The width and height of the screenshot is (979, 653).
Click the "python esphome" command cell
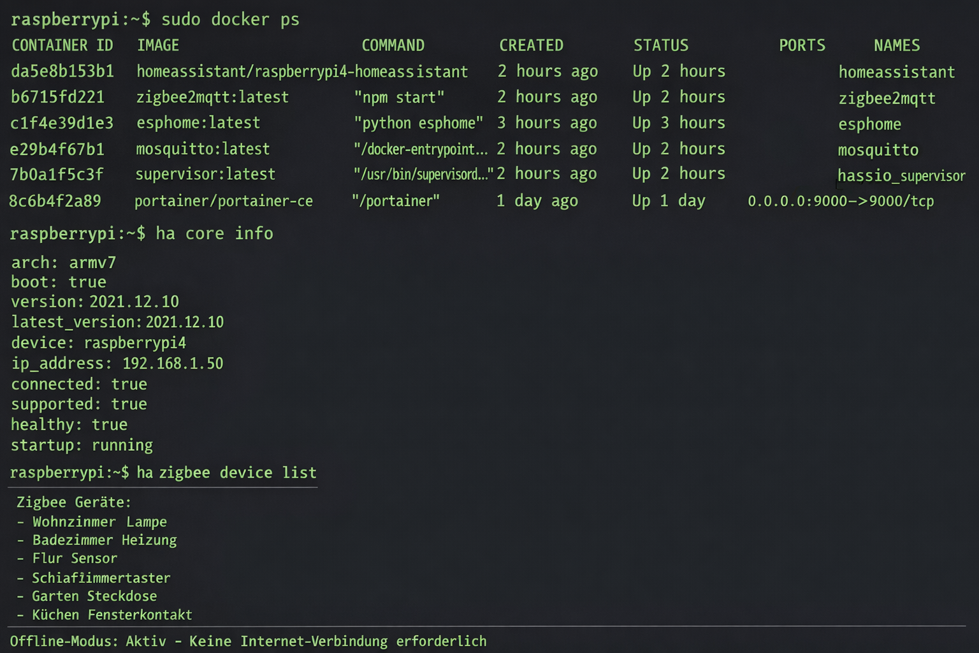[419, 123]
